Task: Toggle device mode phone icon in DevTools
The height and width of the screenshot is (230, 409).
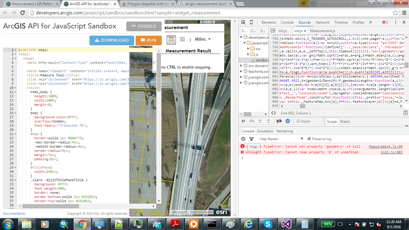Action: click(x=251, y=22)
